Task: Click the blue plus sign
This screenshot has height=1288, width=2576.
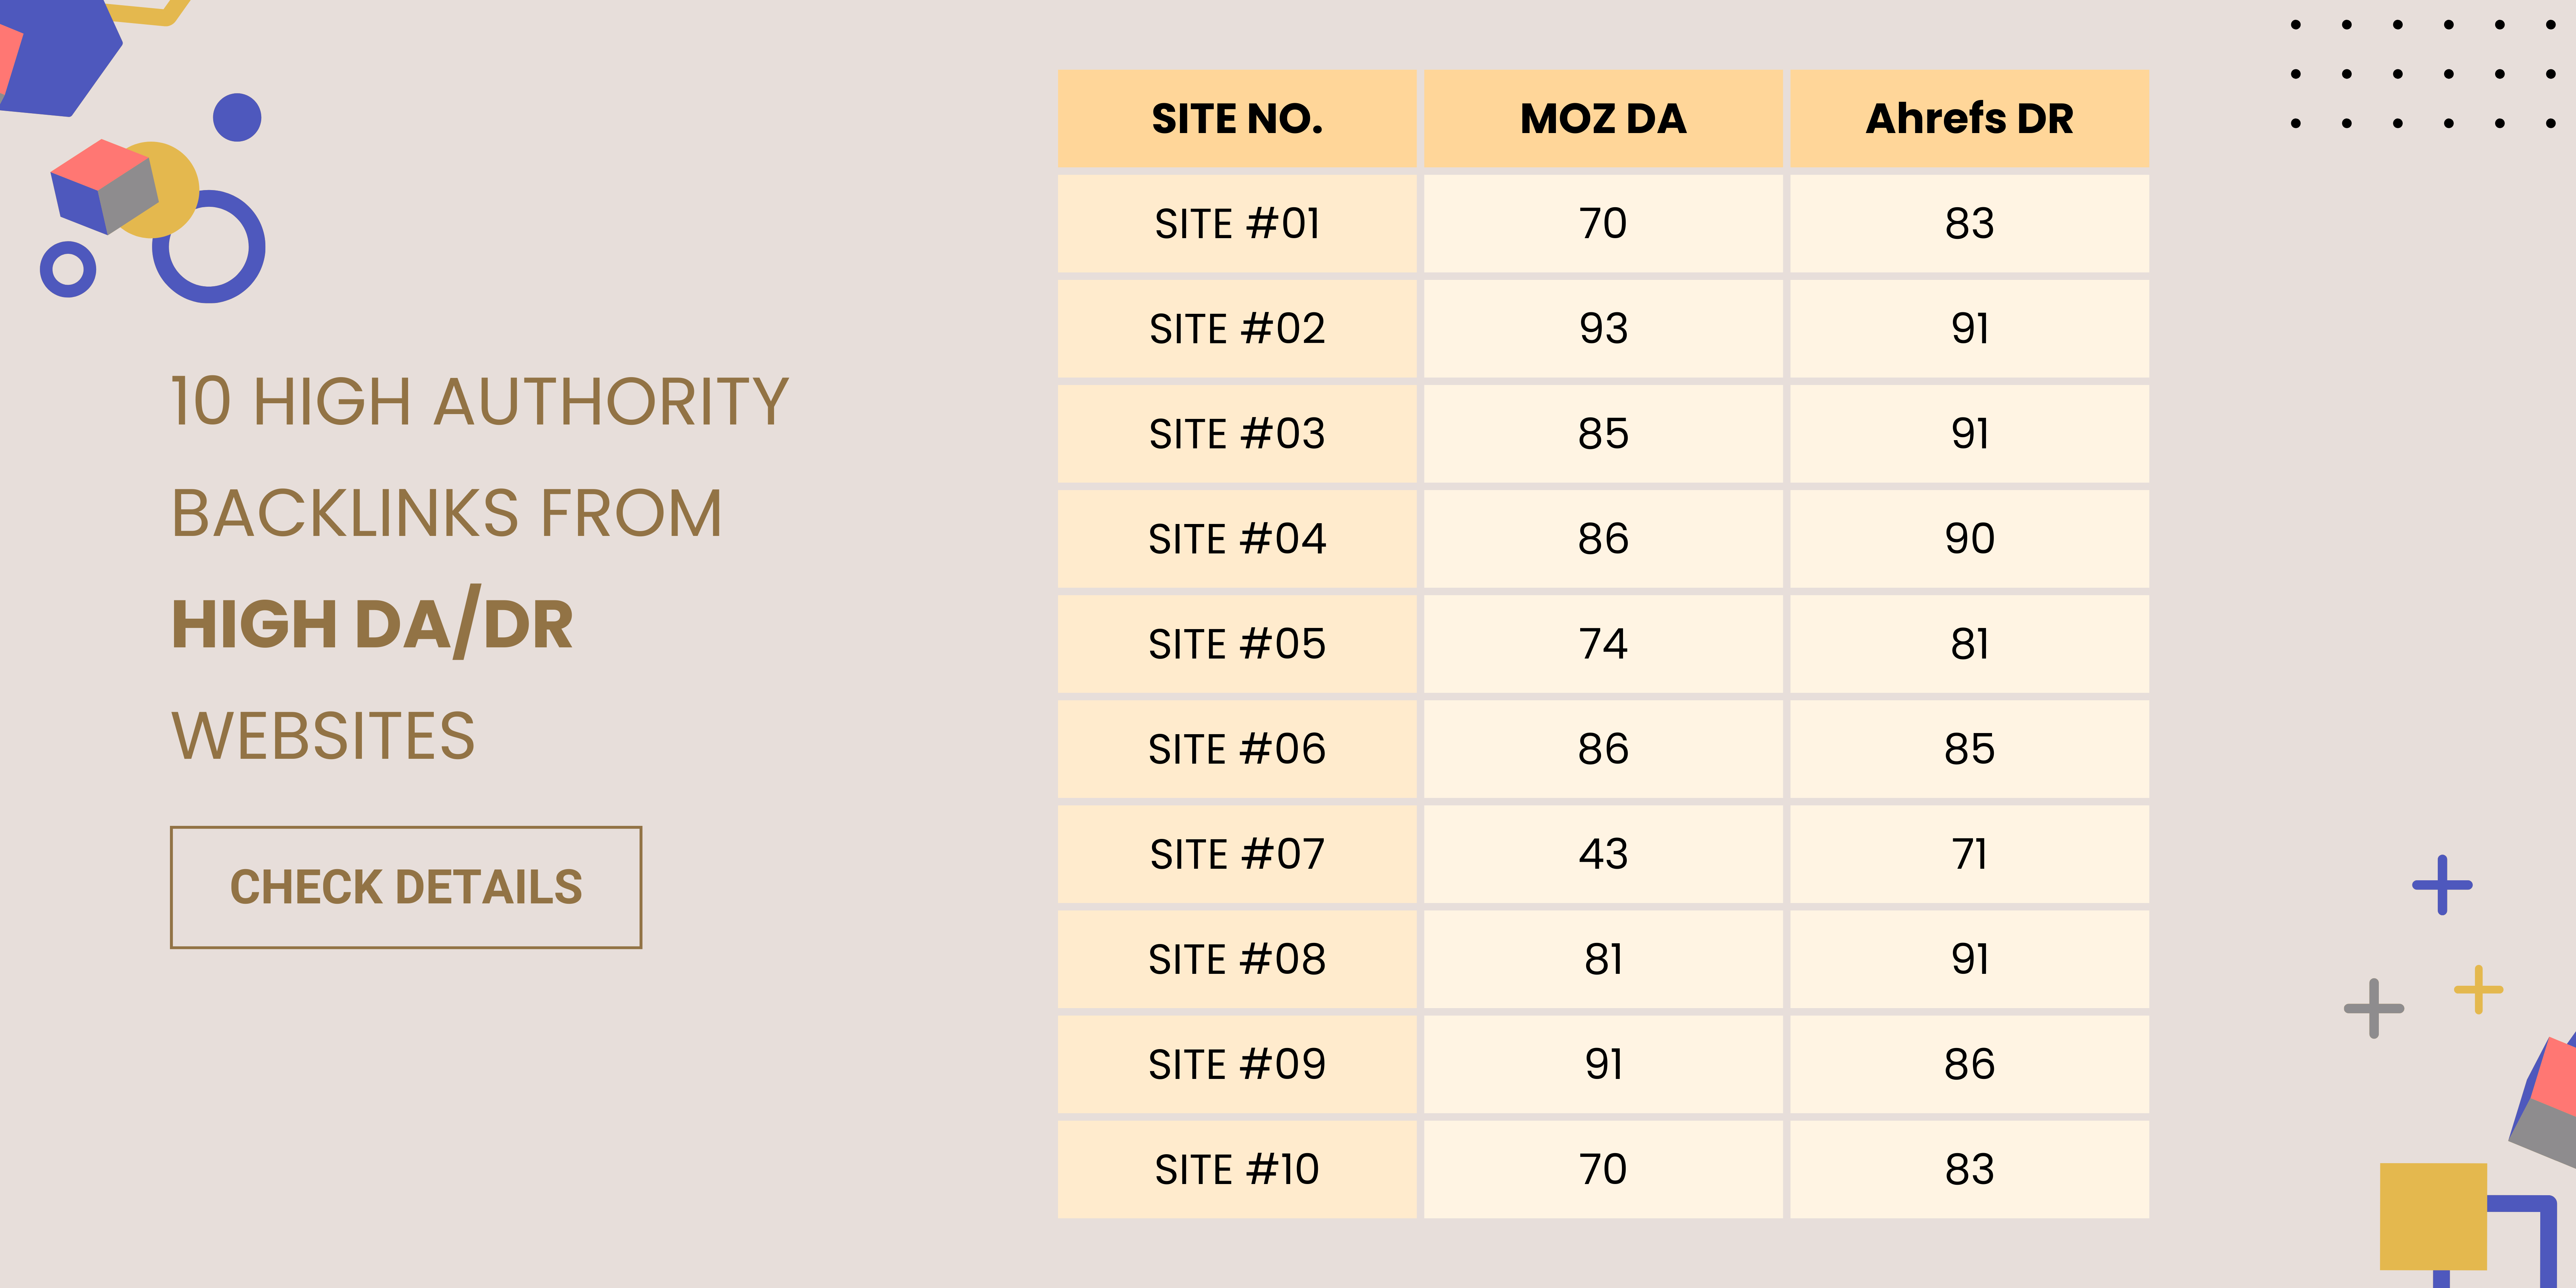Action: coord(2442,885)
